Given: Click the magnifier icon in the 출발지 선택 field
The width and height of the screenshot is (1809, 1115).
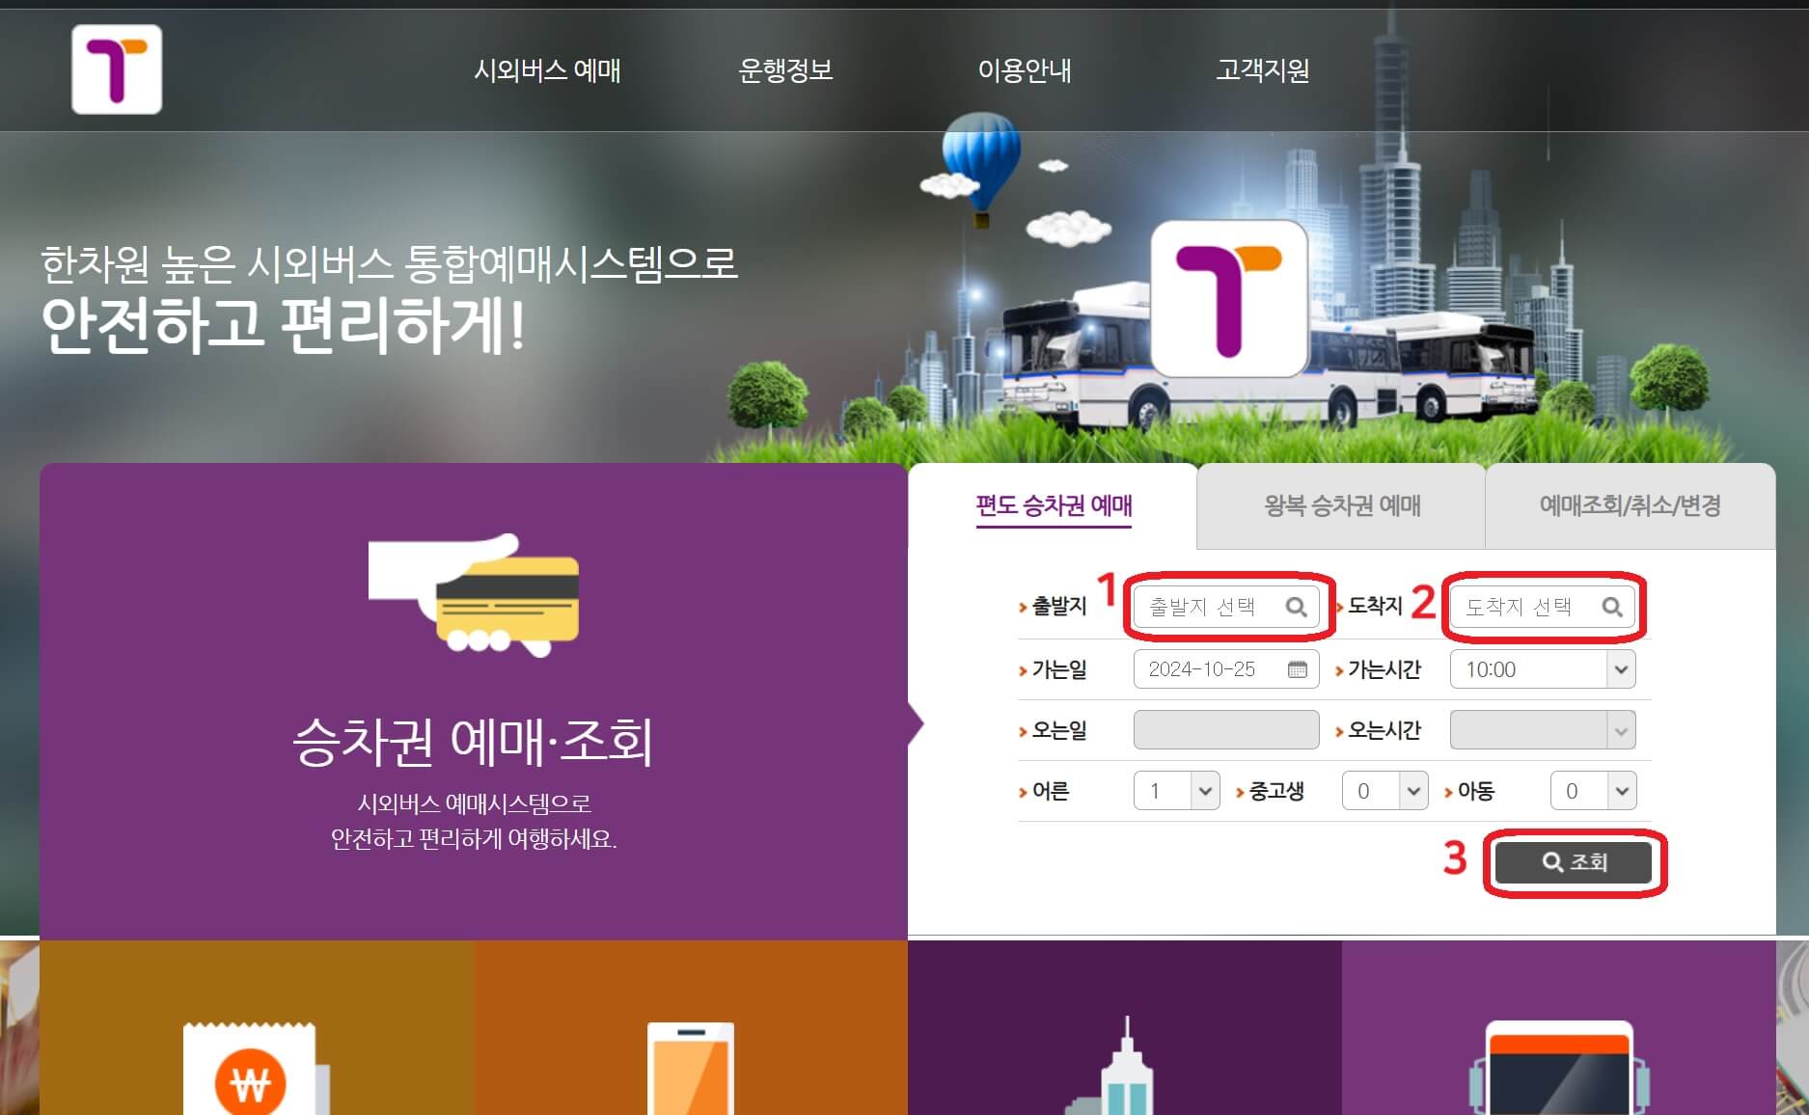Looking at the screenshot, I should point(1297,608).
